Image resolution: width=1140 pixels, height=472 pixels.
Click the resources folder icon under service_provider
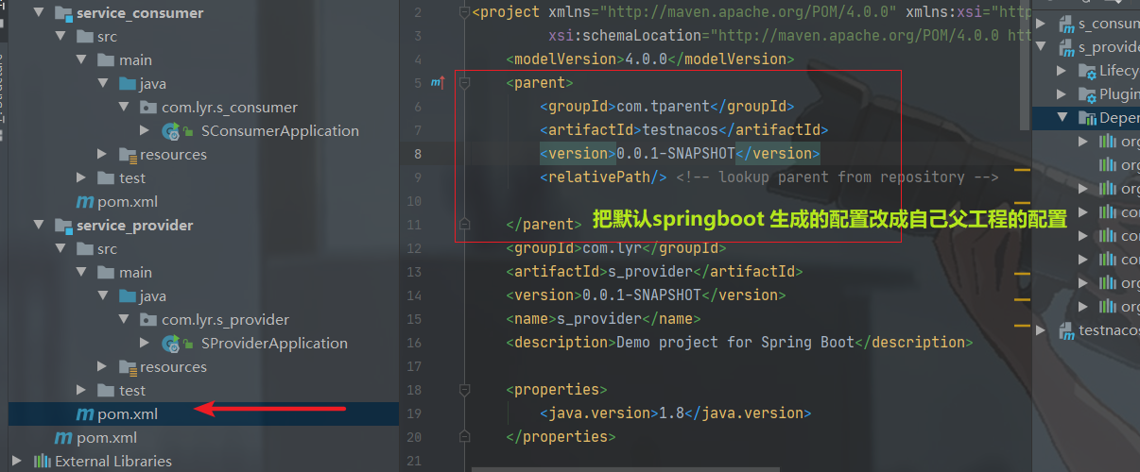click(128, 367)
